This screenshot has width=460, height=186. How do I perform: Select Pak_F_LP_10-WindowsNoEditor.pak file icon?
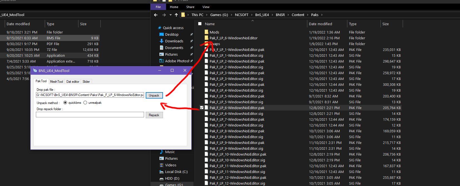[x=206, y=154]
